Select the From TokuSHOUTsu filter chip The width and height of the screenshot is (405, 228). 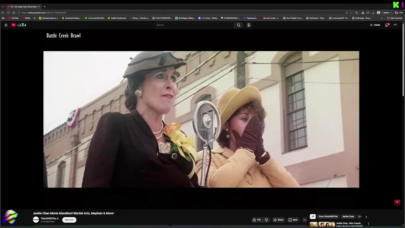(328, 217)
